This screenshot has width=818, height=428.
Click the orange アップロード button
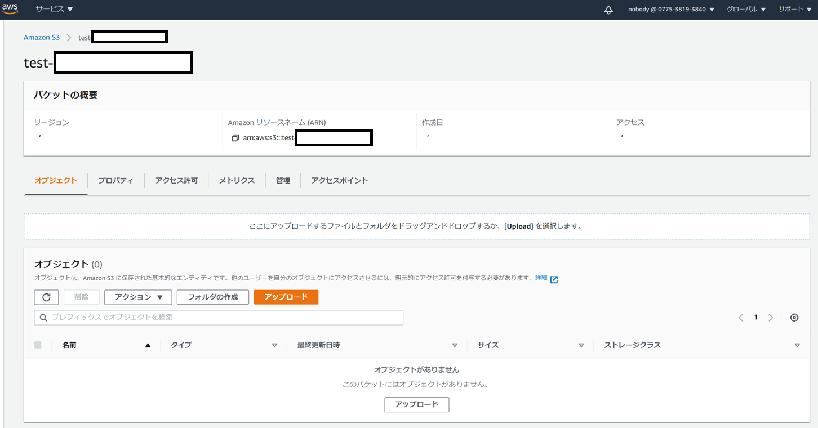tap(286, 297)
